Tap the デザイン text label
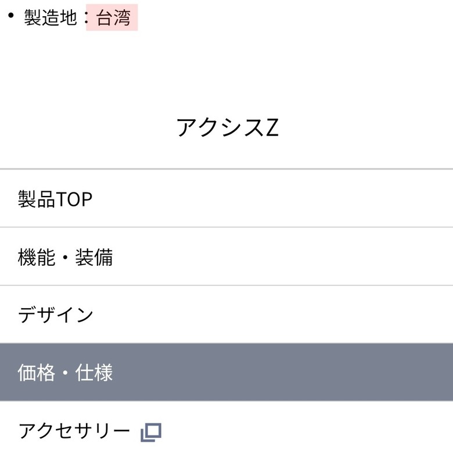Image resolution: width=453 pixels, height=457 pixels. [x=56, y=315]
